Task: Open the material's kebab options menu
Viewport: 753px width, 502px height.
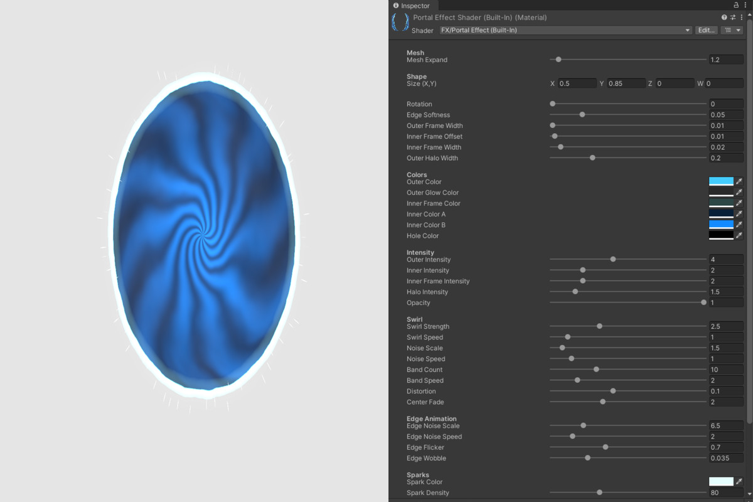Action: (742, 17)
